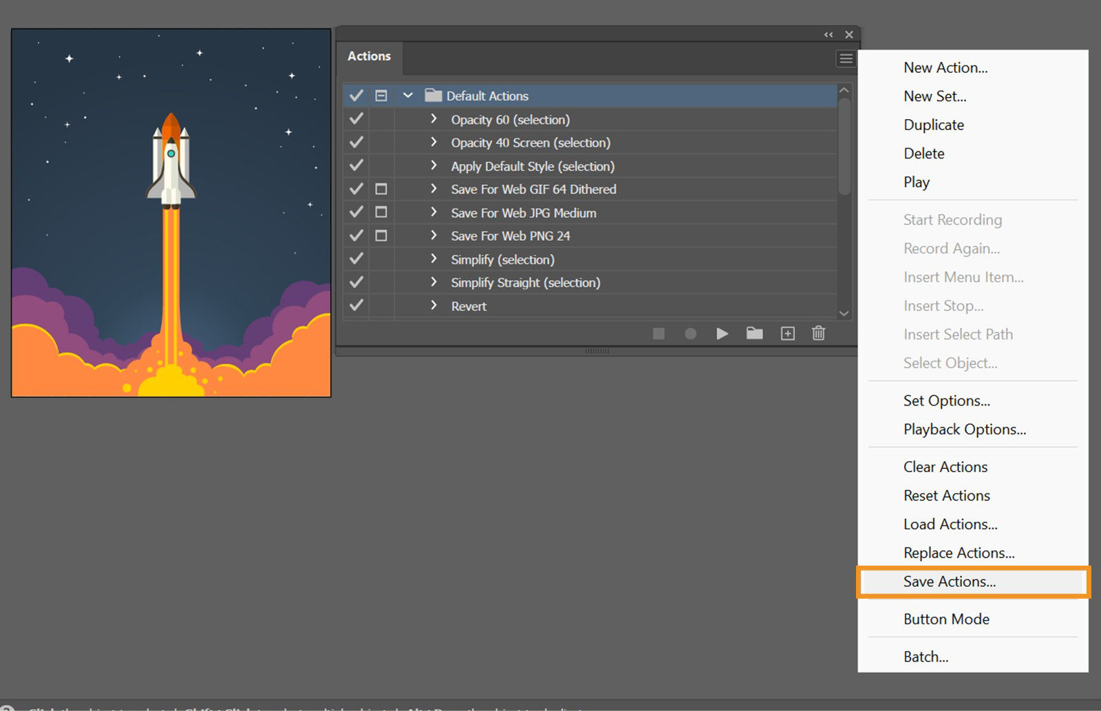
Task: Click the Create new action icon
Action: [787, 333]
